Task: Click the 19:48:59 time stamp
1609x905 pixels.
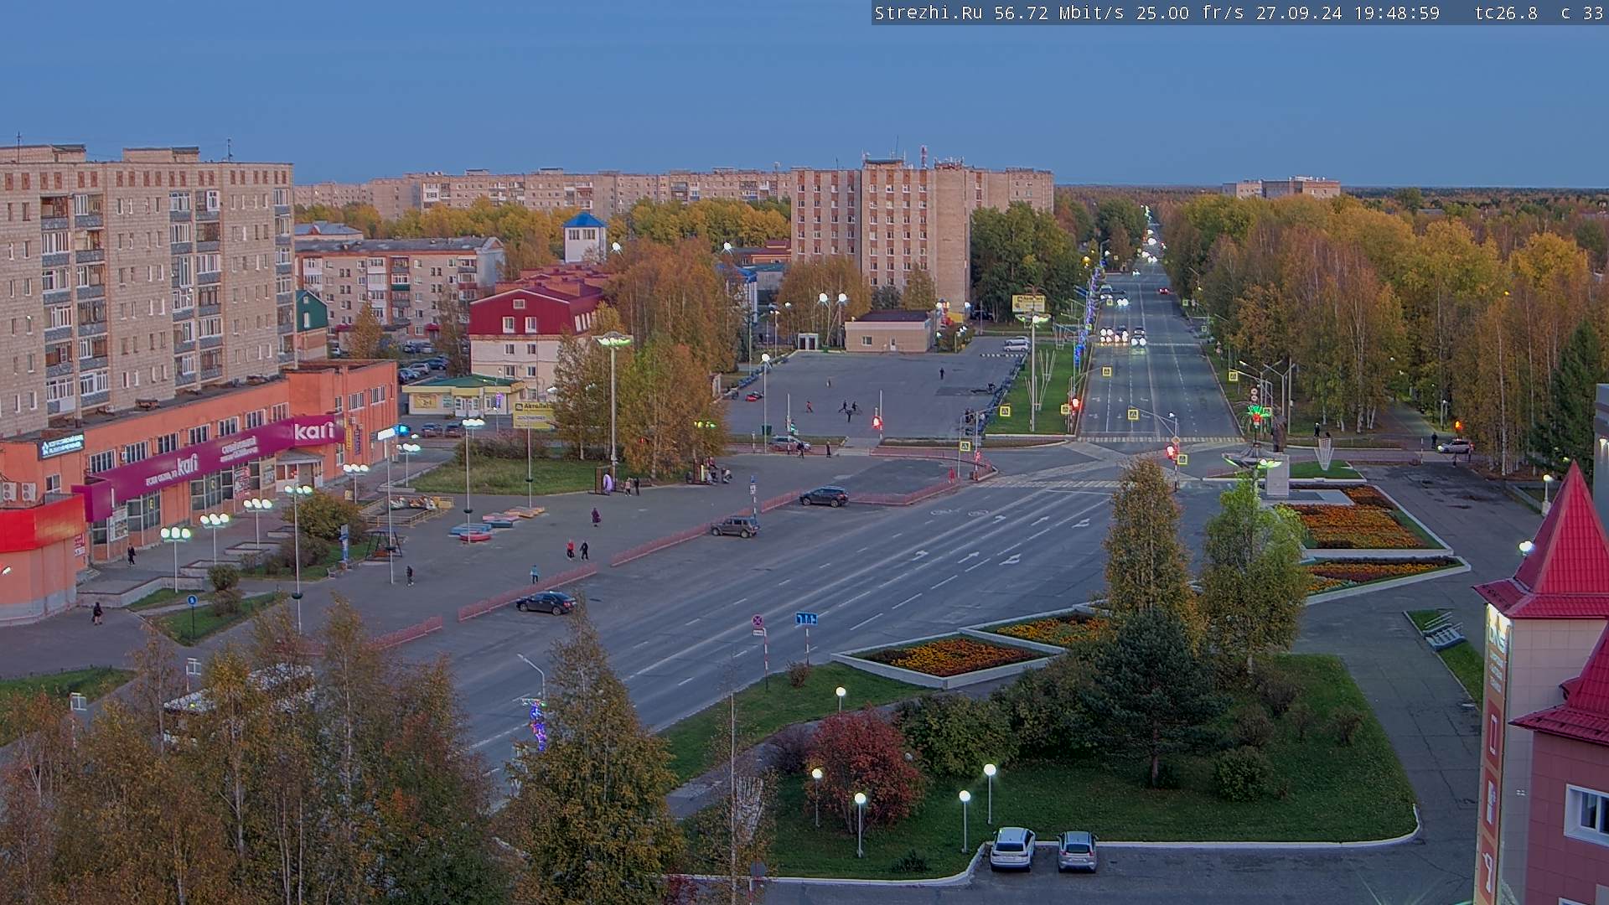Action: point(1396,13)
